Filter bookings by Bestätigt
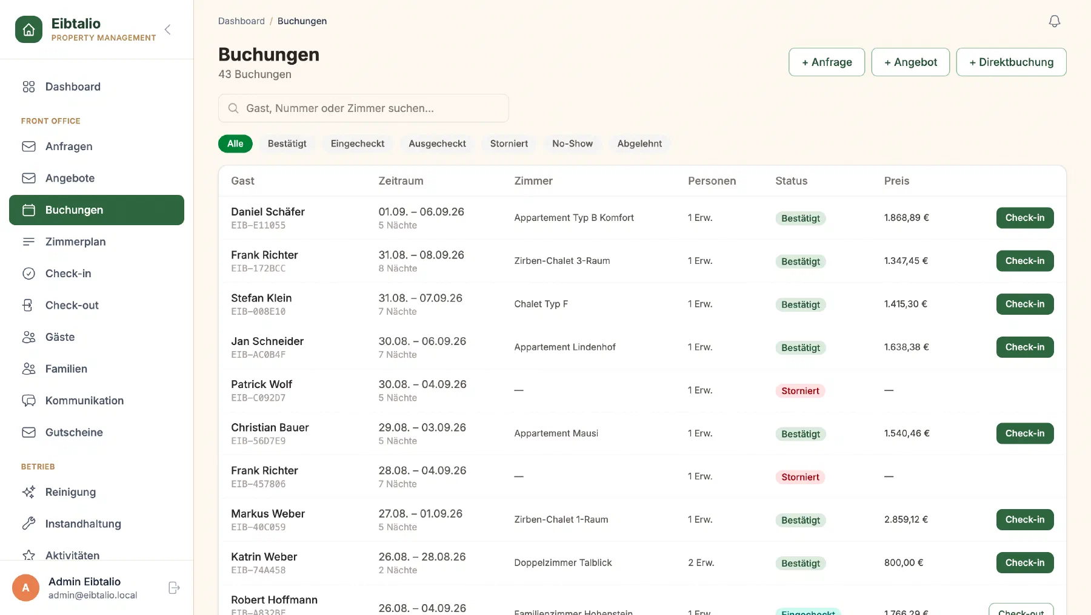 point(287,143)
